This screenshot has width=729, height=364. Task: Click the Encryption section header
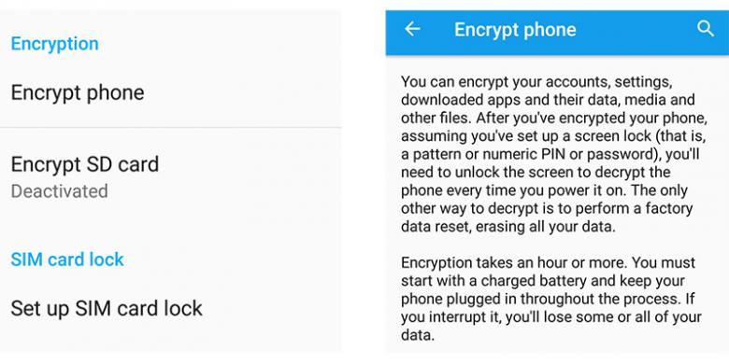pos(54,44)
